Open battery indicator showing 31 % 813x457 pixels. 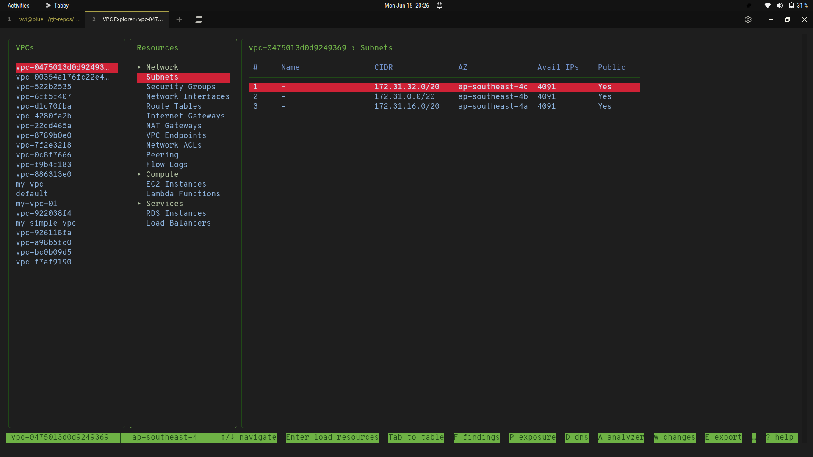pos(798,6)
